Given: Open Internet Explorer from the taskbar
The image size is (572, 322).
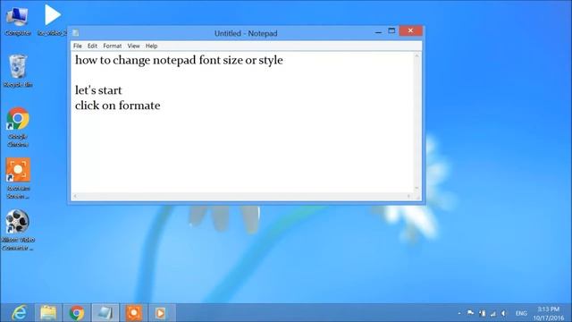Looking at the screenshot, I should [19, 313].
